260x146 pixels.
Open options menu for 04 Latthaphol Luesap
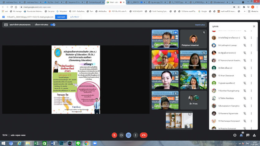[x=251, y=45]
